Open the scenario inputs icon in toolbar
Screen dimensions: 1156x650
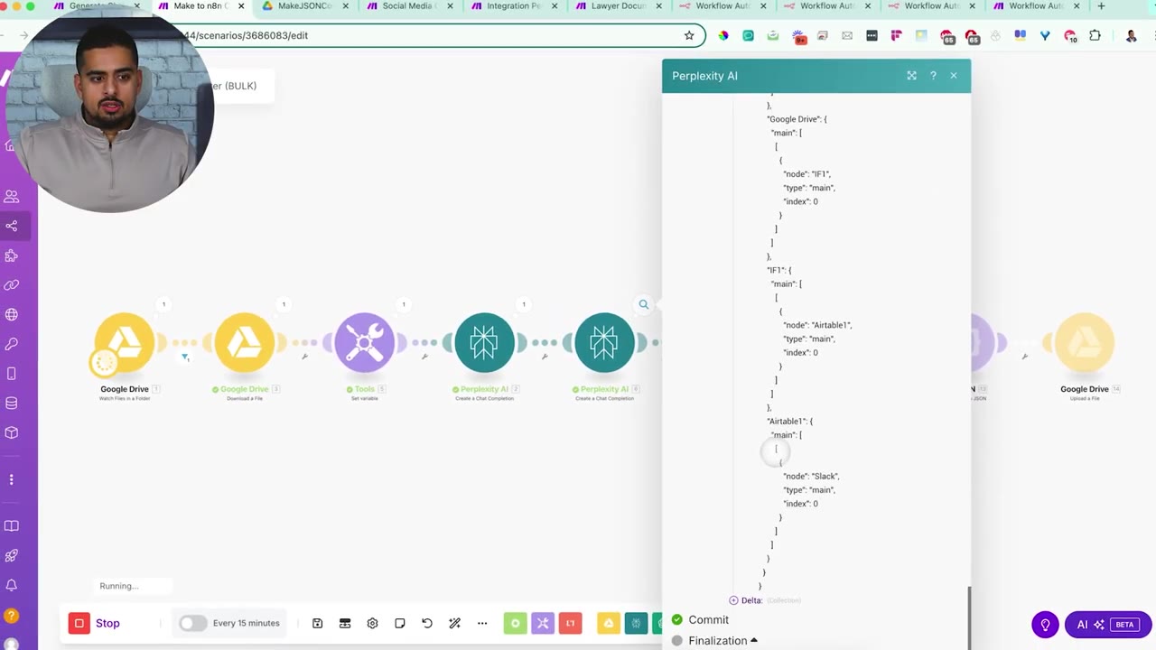[345, 623]
